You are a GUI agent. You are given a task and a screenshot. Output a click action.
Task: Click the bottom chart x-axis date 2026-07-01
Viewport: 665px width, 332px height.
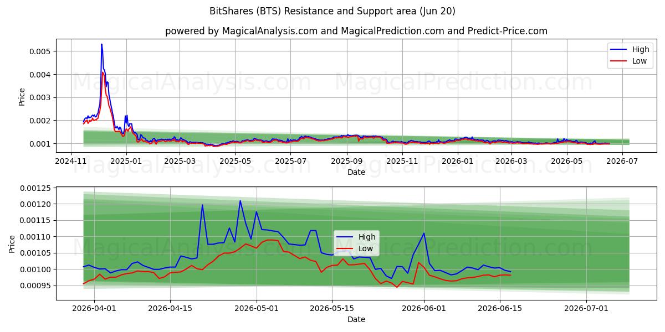586,309
